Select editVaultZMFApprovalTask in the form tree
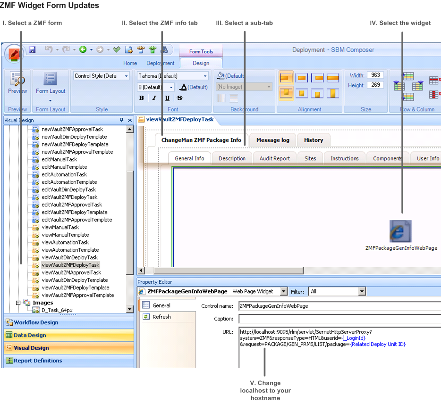Image resolution: width=441 pixels, height=402 pixels. [72, 205]
